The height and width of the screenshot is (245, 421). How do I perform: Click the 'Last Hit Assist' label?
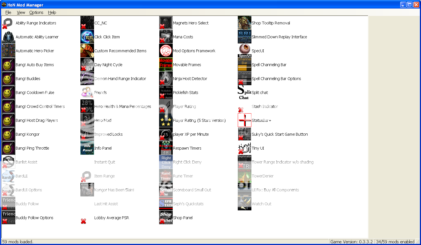[x=106, y=204]
